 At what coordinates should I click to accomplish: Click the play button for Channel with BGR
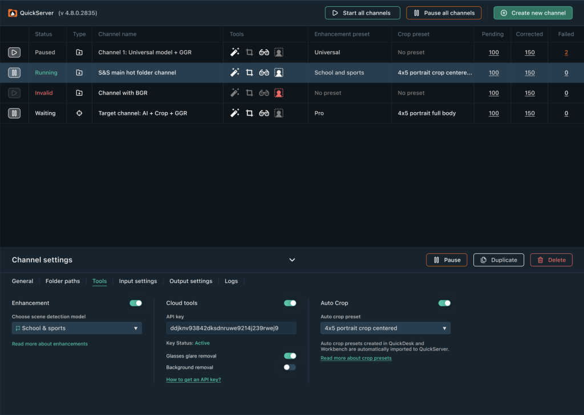[14, 93]
